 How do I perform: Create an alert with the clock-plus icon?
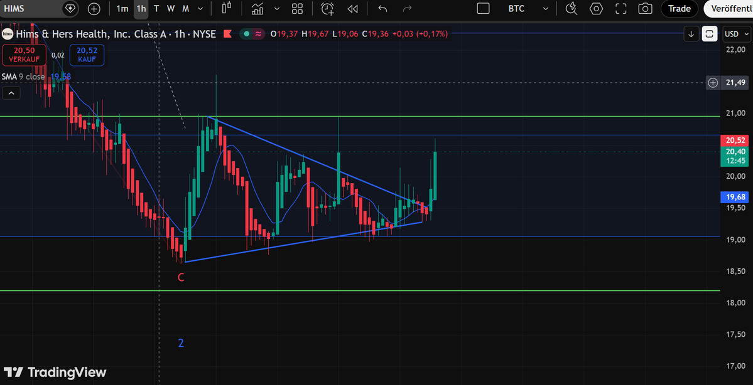click(x=328, y=9)
